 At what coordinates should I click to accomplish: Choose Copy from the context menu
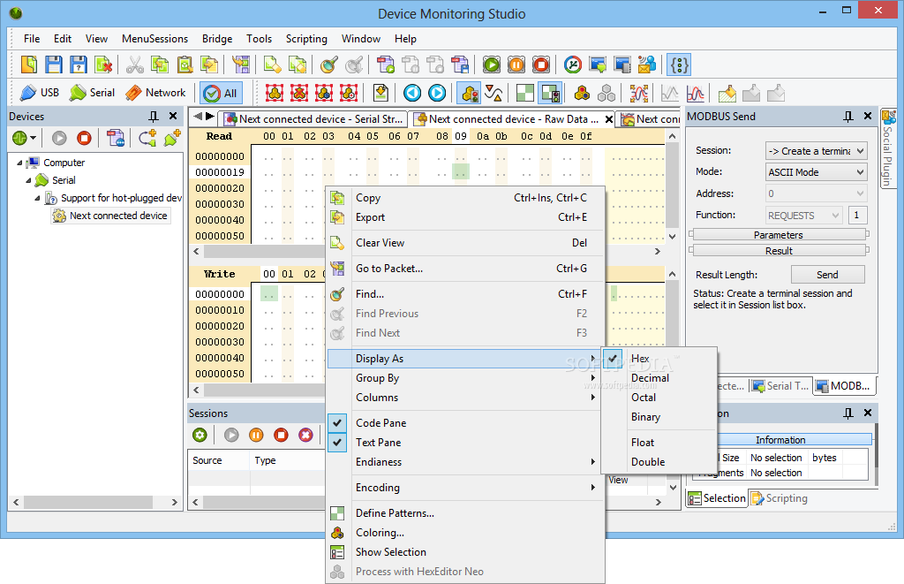tap(466, 198)
